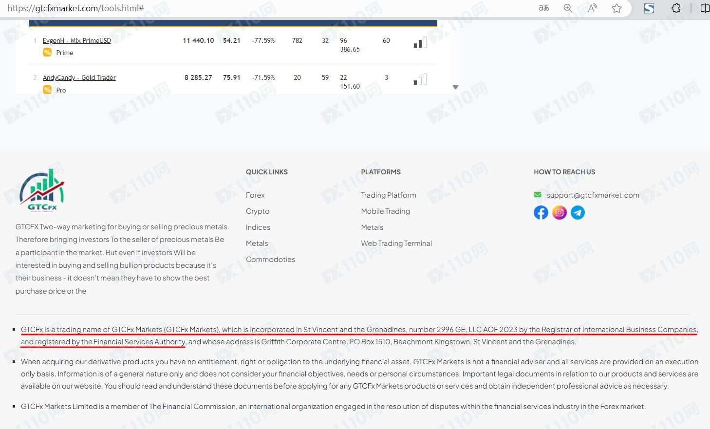Click the translate page icon

click(543, 8)
